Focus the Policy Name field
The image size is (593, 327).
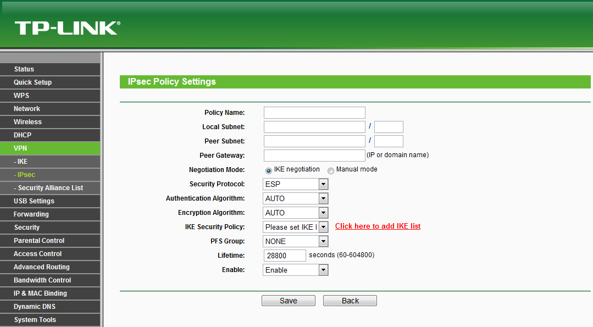(314, 113)
